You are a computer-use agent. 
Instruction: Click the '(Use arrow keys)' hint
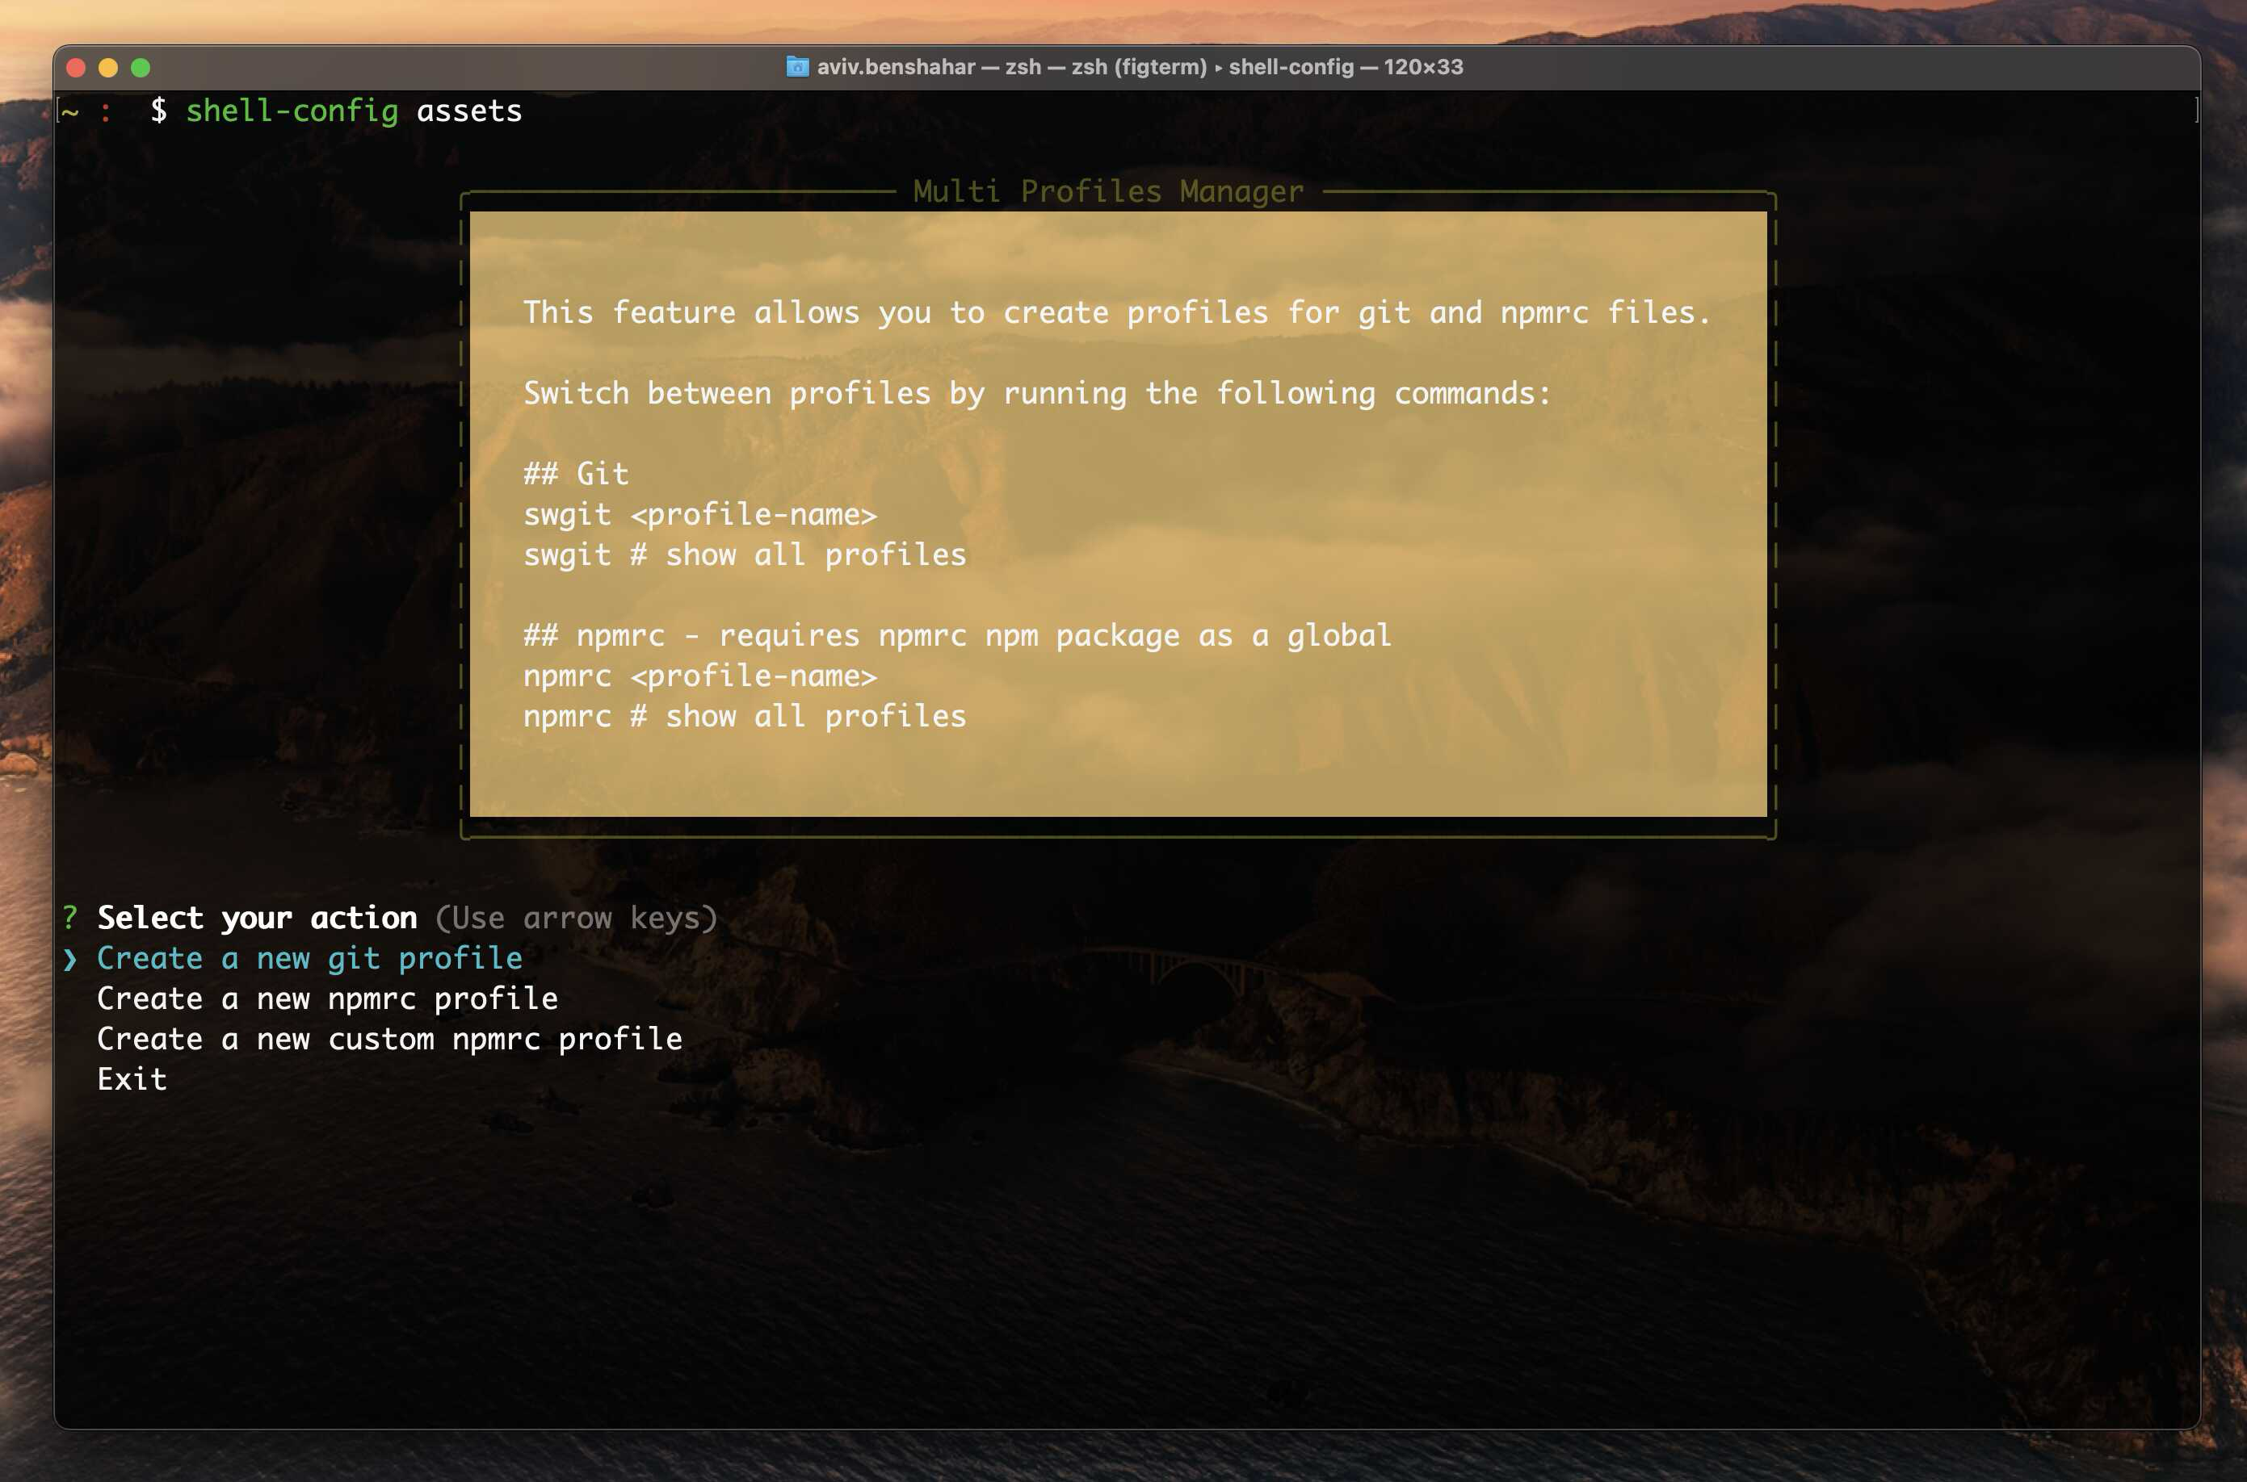click(x=576, y=918)
